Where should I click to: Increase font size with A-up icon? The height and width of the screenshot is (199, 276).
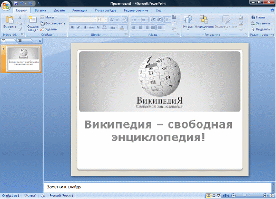tap(112, 19)
